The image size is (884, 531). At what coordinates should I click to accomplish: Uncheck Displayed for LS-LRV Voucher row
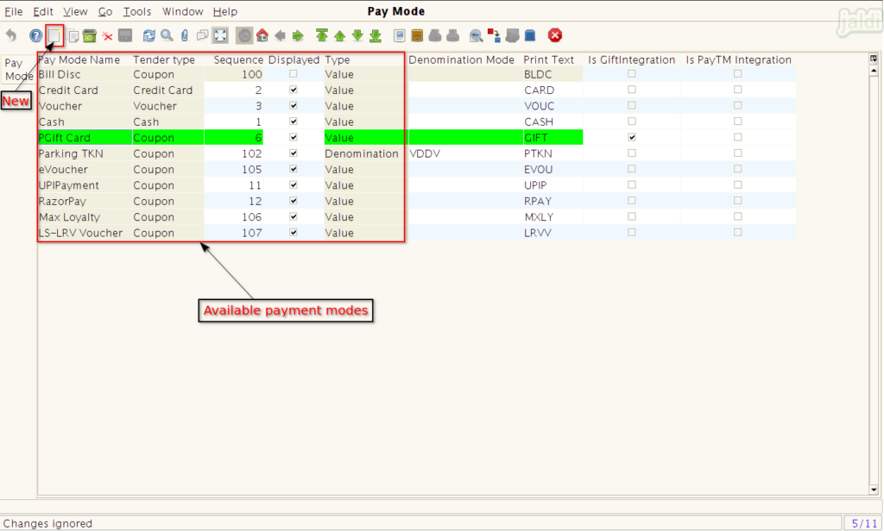pyautogui.click(x=294, y=232)
